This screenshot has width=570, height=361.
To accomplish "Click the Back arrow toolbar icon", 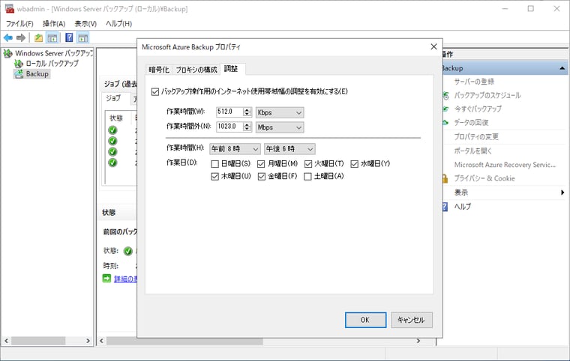I will (8, 37).
